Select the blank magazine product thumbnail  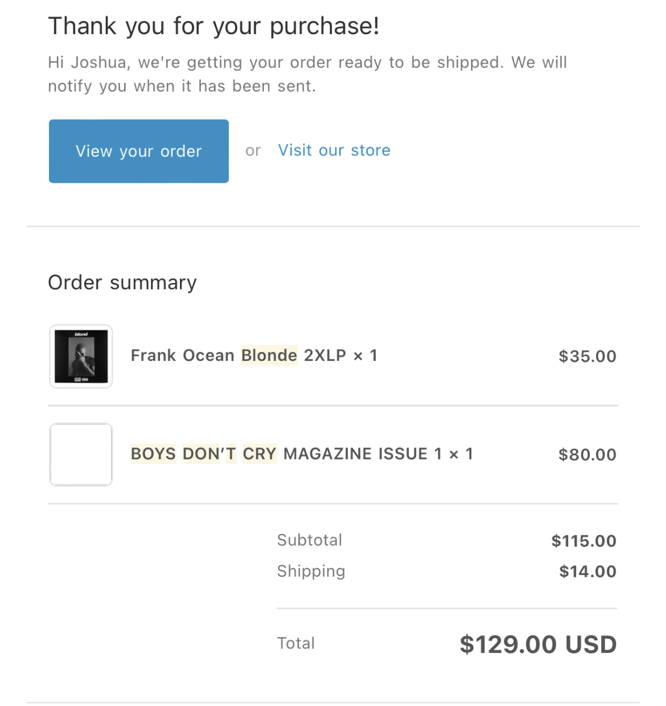click(x=81, y=454)
